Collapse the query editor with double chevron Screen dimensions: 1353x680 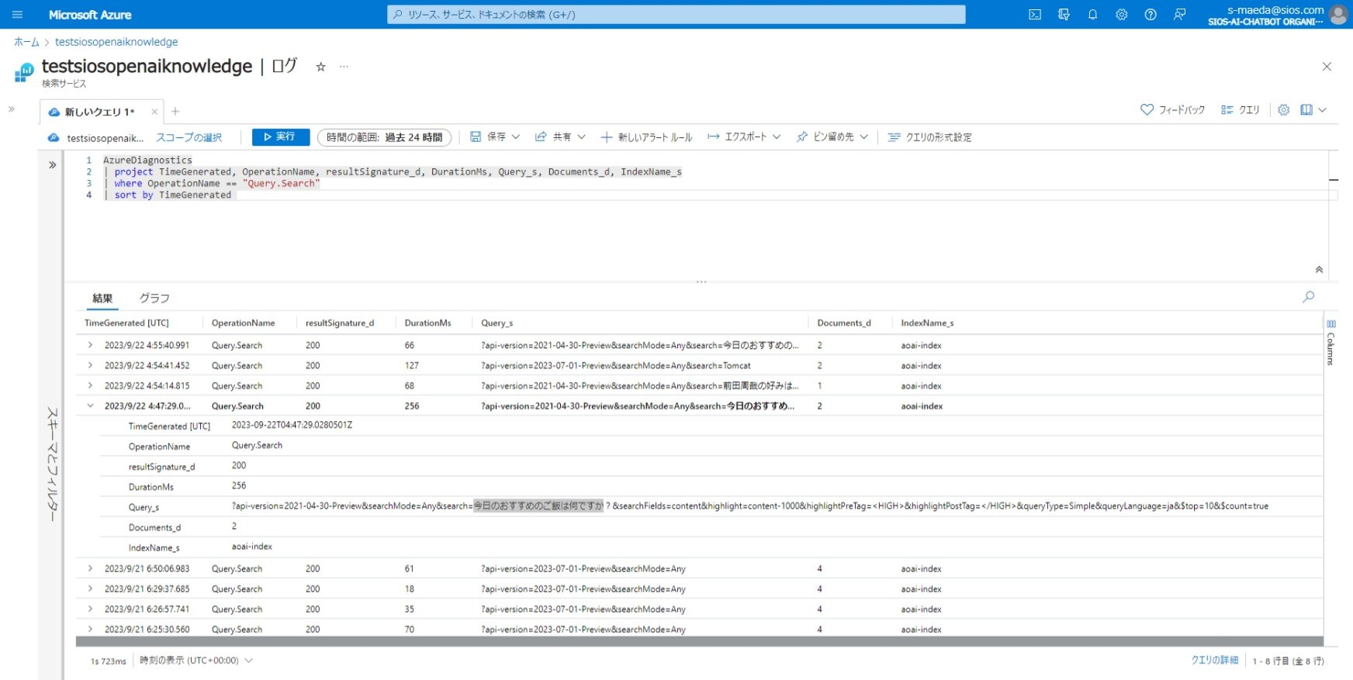[1319, 270]
